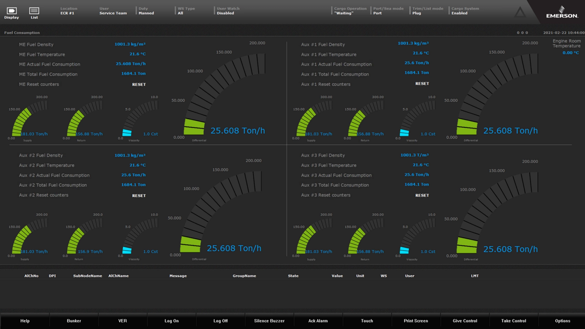Click the alarm triangle indicator
Screen dimensions: 585x329
click(519, 12)
